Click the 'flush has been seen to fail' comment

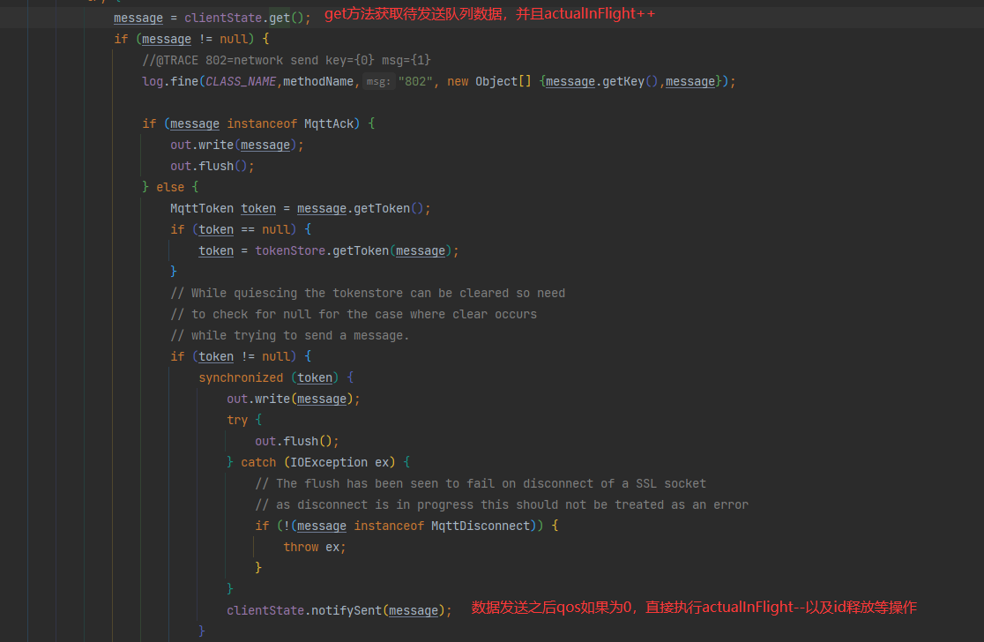(x=481, y=484)
